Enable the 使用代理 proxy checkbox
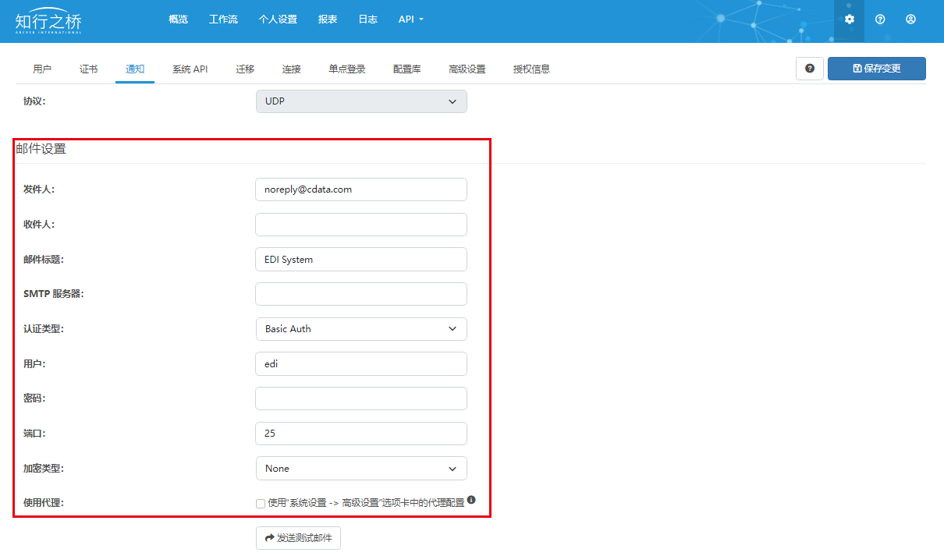944x556 pixels. tap(261, 504)
